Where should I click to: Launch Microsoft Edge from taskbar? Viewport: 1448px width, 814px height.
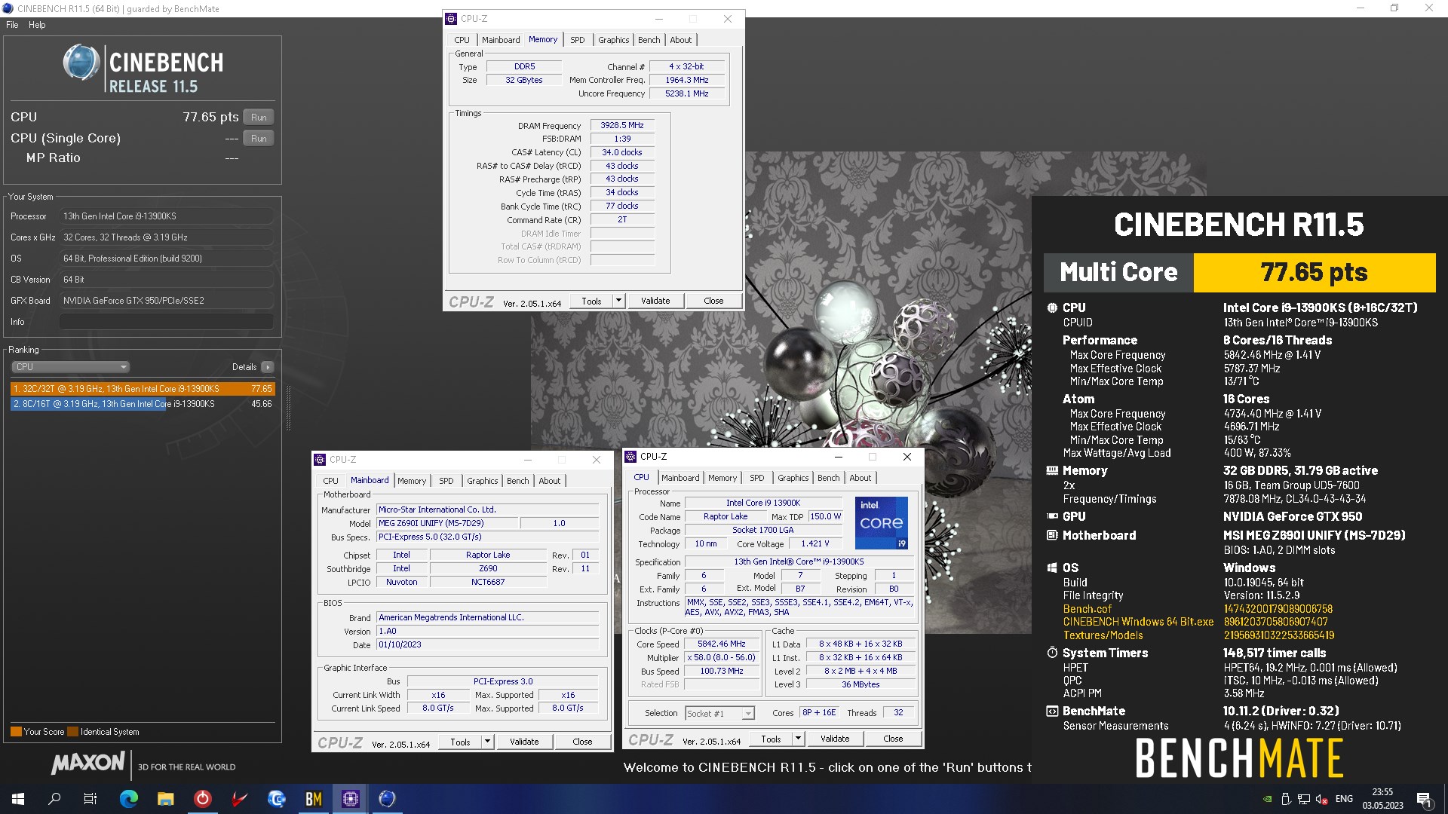pos(129,799)
